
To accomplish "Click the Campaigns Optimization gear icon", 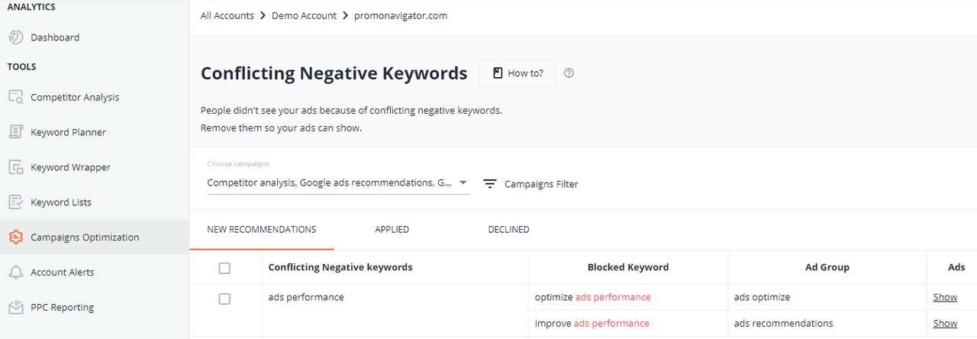I will (16, 237).
